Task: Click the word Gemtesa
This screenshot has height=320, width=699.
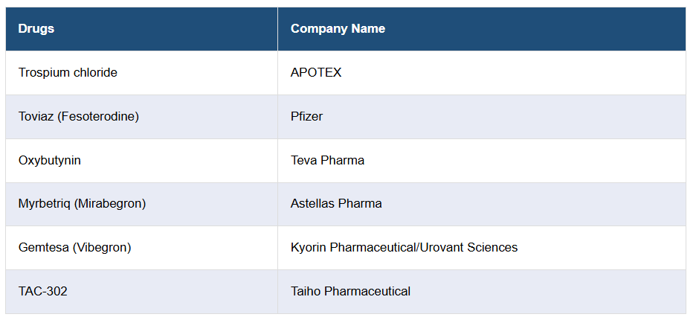Action: pos(42,248)
